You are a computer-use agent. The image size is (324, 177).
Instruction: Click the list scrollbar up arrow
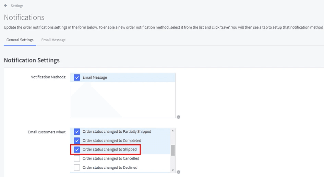tap(173, 131)
